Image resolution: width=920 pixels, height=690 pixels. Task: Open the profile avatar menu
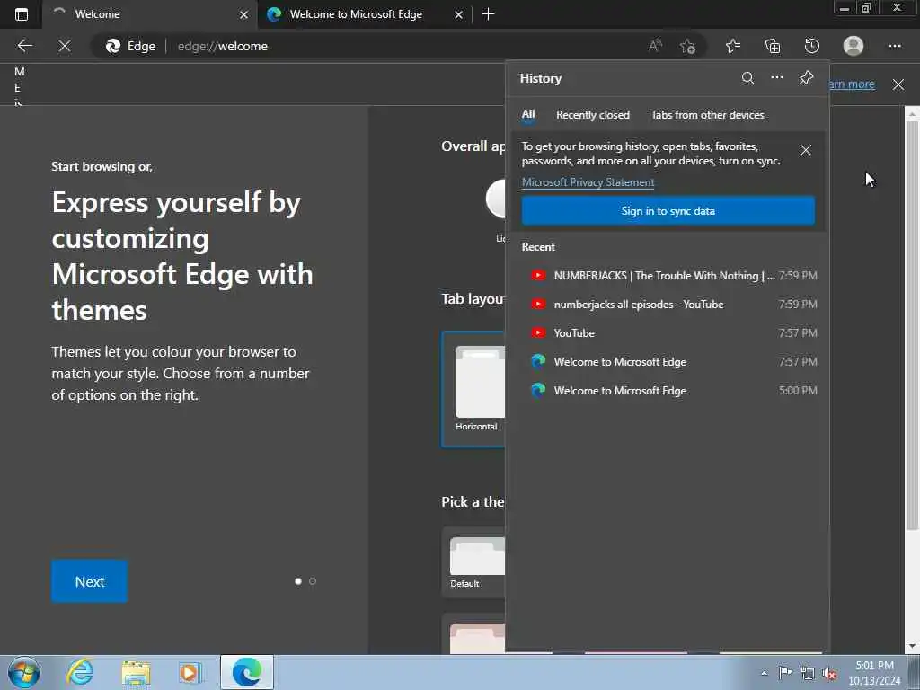coord(854,46)
